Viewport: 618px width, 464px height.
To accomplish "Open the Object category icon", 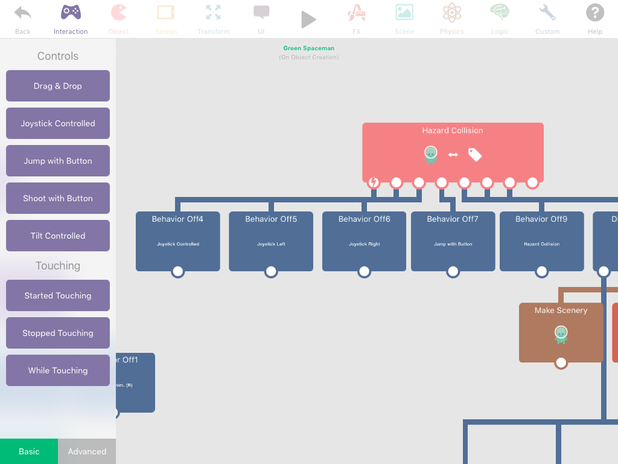I will click(118, 13).
